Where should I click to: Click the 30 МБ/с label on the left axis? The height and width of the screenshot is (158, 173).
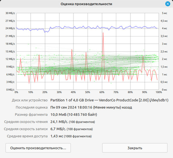pos(10,13)
